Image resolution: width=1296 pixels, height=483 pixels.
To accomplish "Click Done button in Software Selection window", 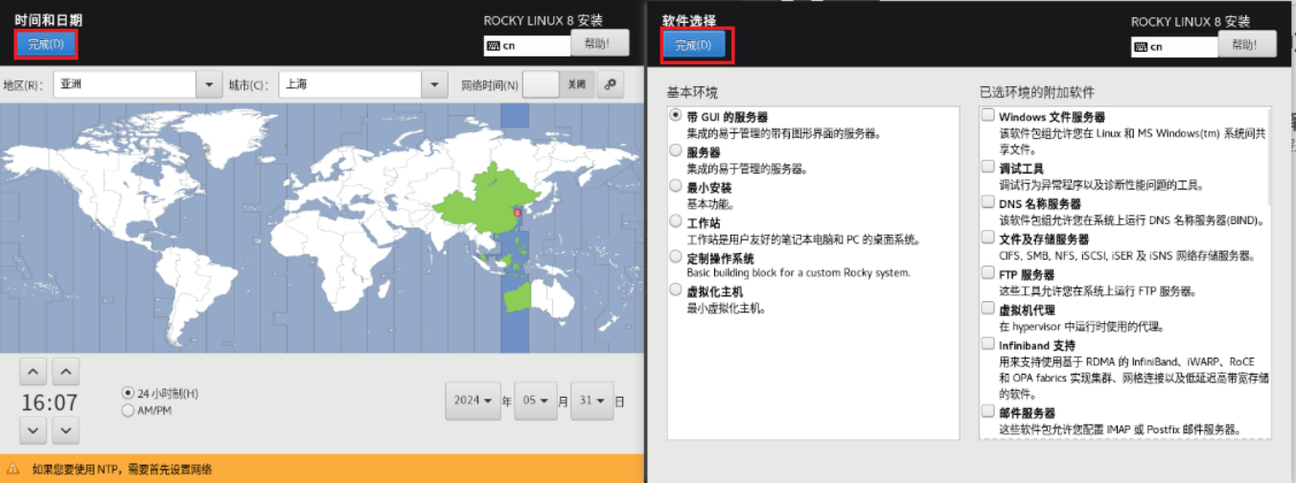I will (693, 45).
